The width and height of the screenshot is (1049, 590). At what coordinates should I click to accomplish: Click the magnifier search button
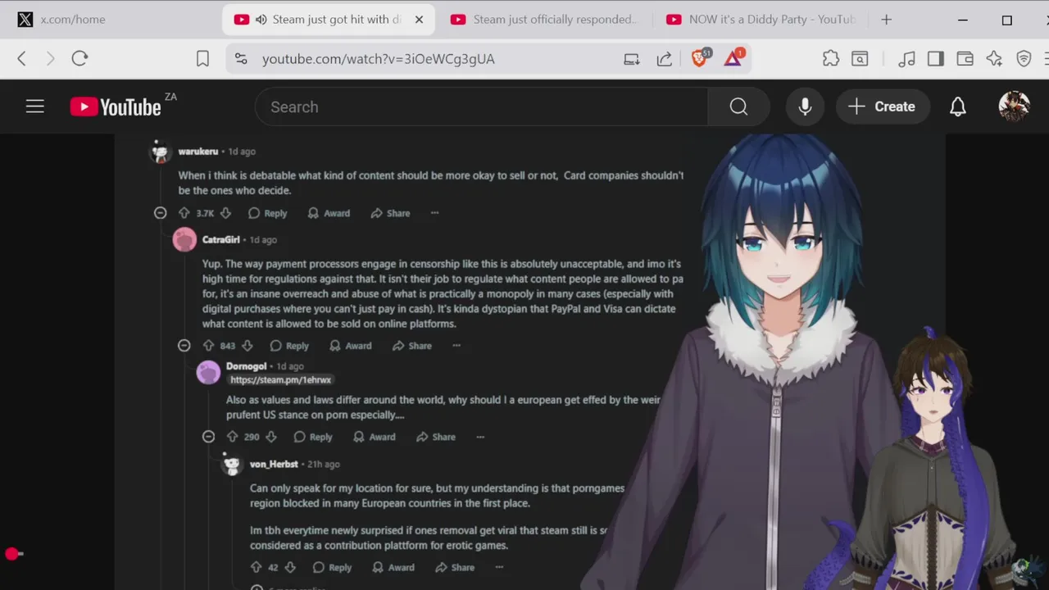coord(738,107)
